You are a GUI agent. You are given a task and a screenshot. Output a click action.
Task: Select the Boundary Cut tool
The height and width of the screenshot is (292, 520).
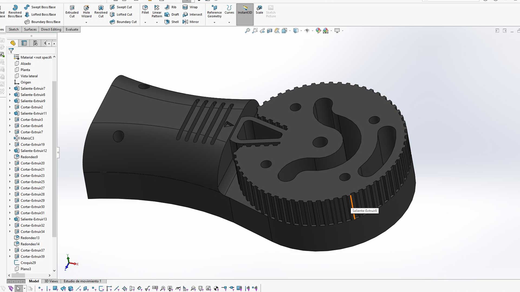click(x=123, y=22)
